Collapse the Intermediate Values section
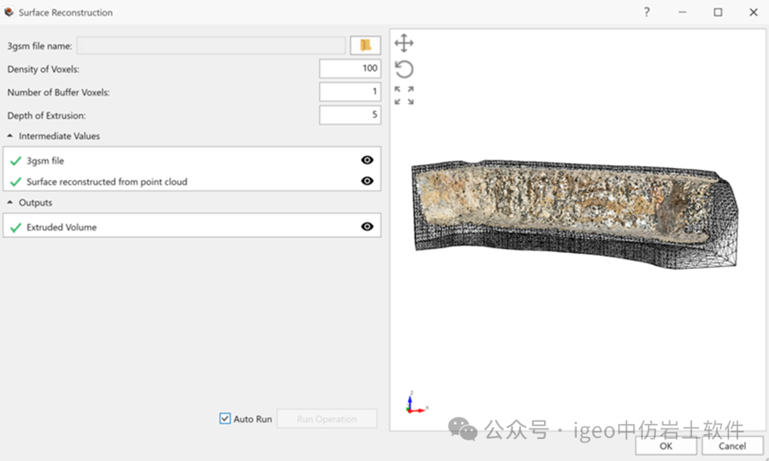Screen dimensions: 769x461 click(11, 136)
